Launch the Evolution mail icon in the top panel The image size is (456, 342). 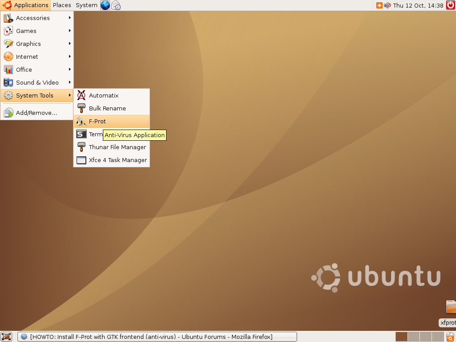[x=116, y=5]
